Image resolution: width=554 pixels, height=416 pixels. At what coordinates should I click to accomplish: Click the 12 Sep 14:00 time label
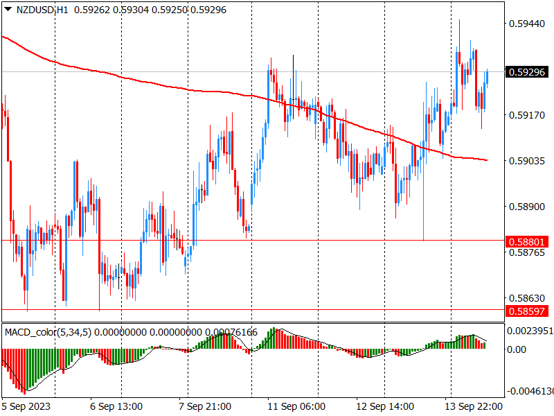[385, 406]
